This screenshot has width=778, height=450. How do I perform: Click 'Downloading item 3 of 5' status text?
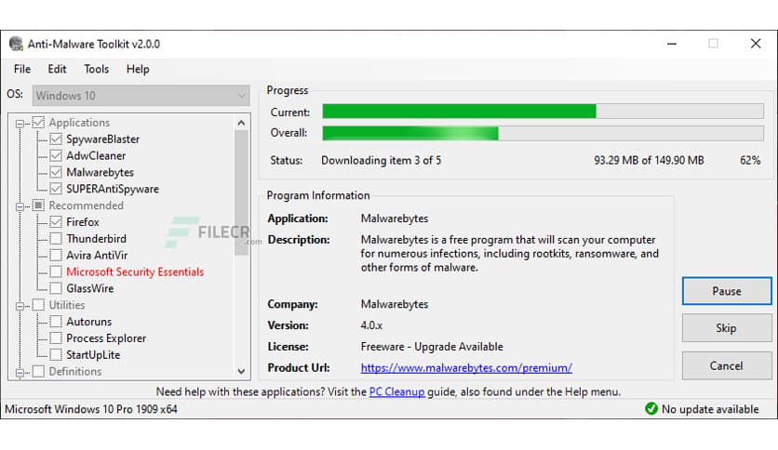[x=381, y=161]
